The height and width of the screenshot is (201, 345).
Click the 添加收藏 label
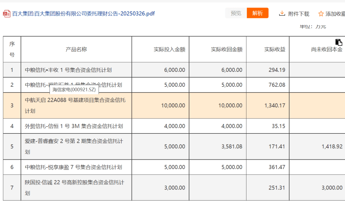(335, 14)
